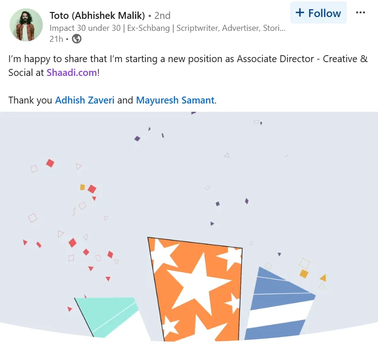Open Toto (Abhishek Malik)'s profile via his name
This screenshot has height=345, width=378.
click(x=96, y=15)
